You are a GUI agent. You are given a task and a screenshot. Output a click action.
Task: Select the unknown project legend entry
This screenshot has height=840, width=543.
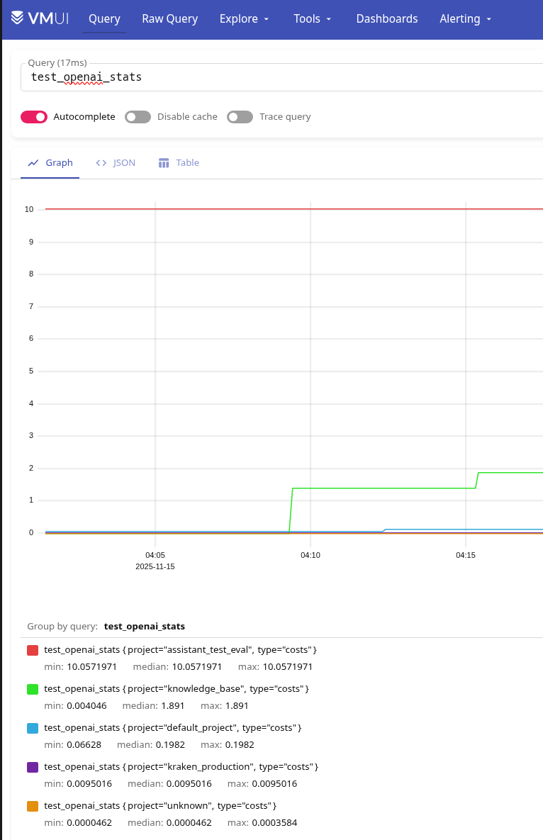click(159, 806)
